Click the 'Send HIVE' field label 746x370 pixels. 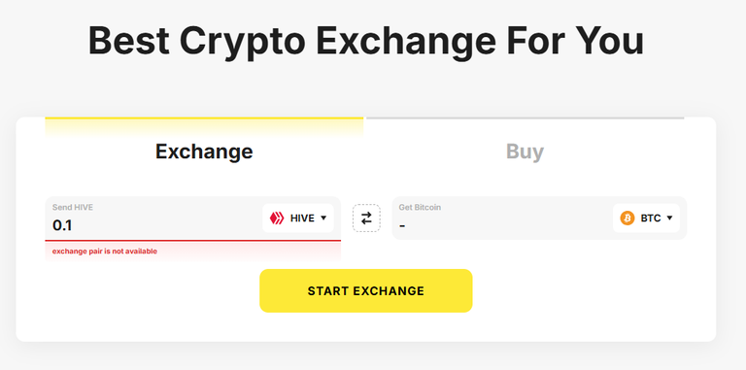[x=73, y=208]
